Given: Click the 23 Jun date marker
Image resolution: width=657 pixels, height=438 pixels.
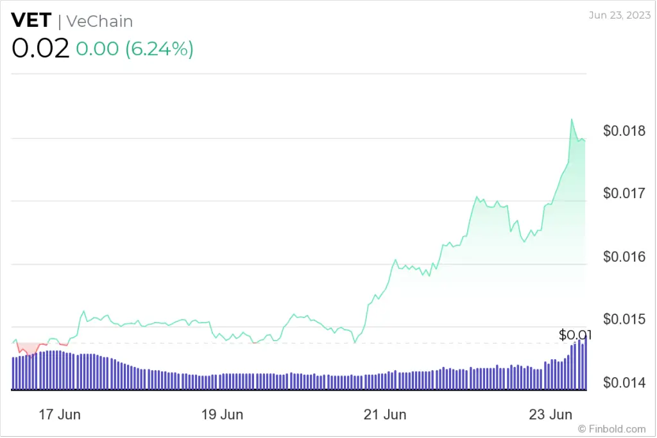Looking at the screenshot, I should 551,415.
